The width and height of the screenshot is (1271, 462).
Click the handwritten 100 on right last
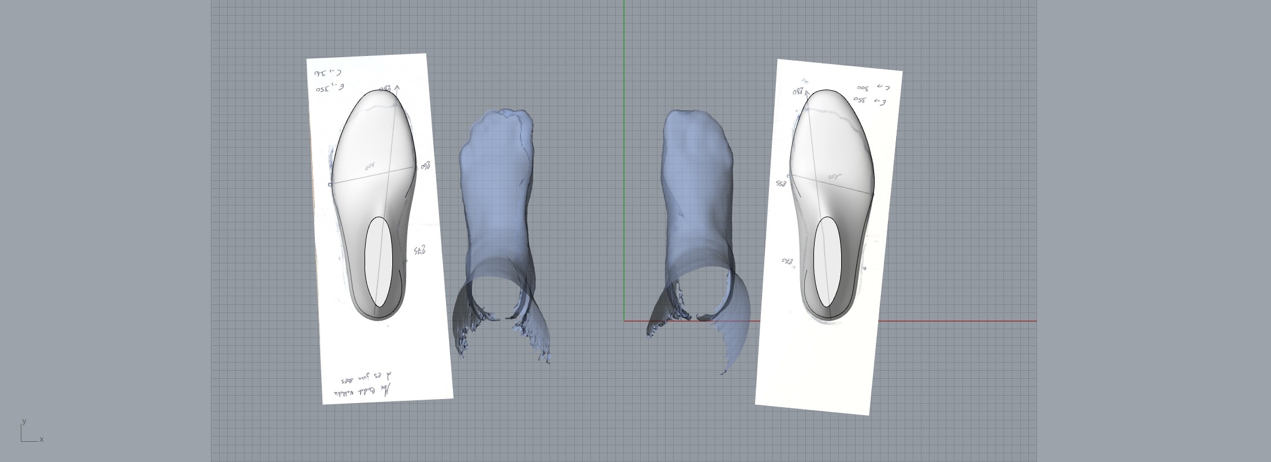pyautogui.click(x=835, y=176)
